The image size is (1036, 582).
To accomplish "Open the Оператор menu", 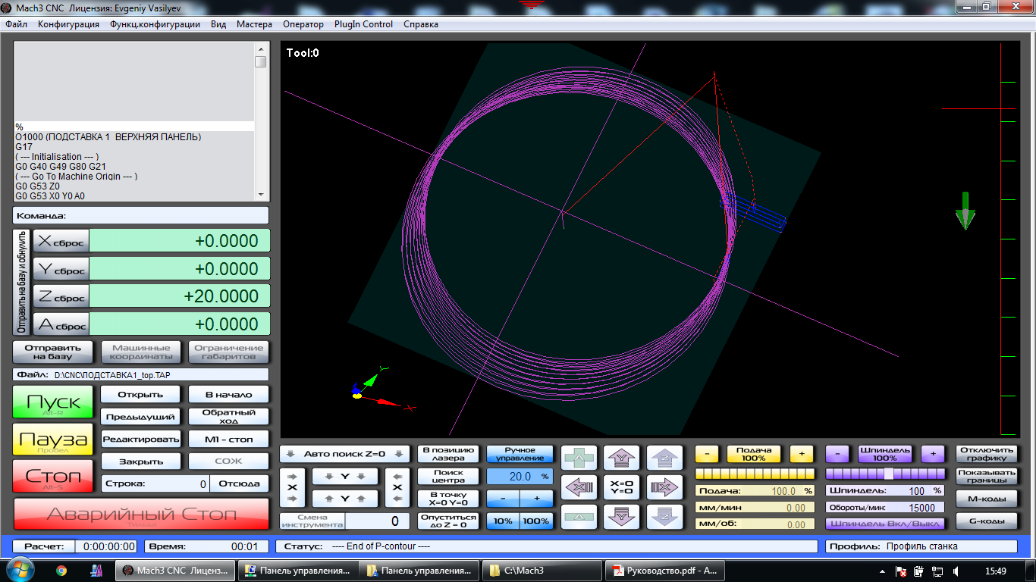I will [x=303, y=24].
